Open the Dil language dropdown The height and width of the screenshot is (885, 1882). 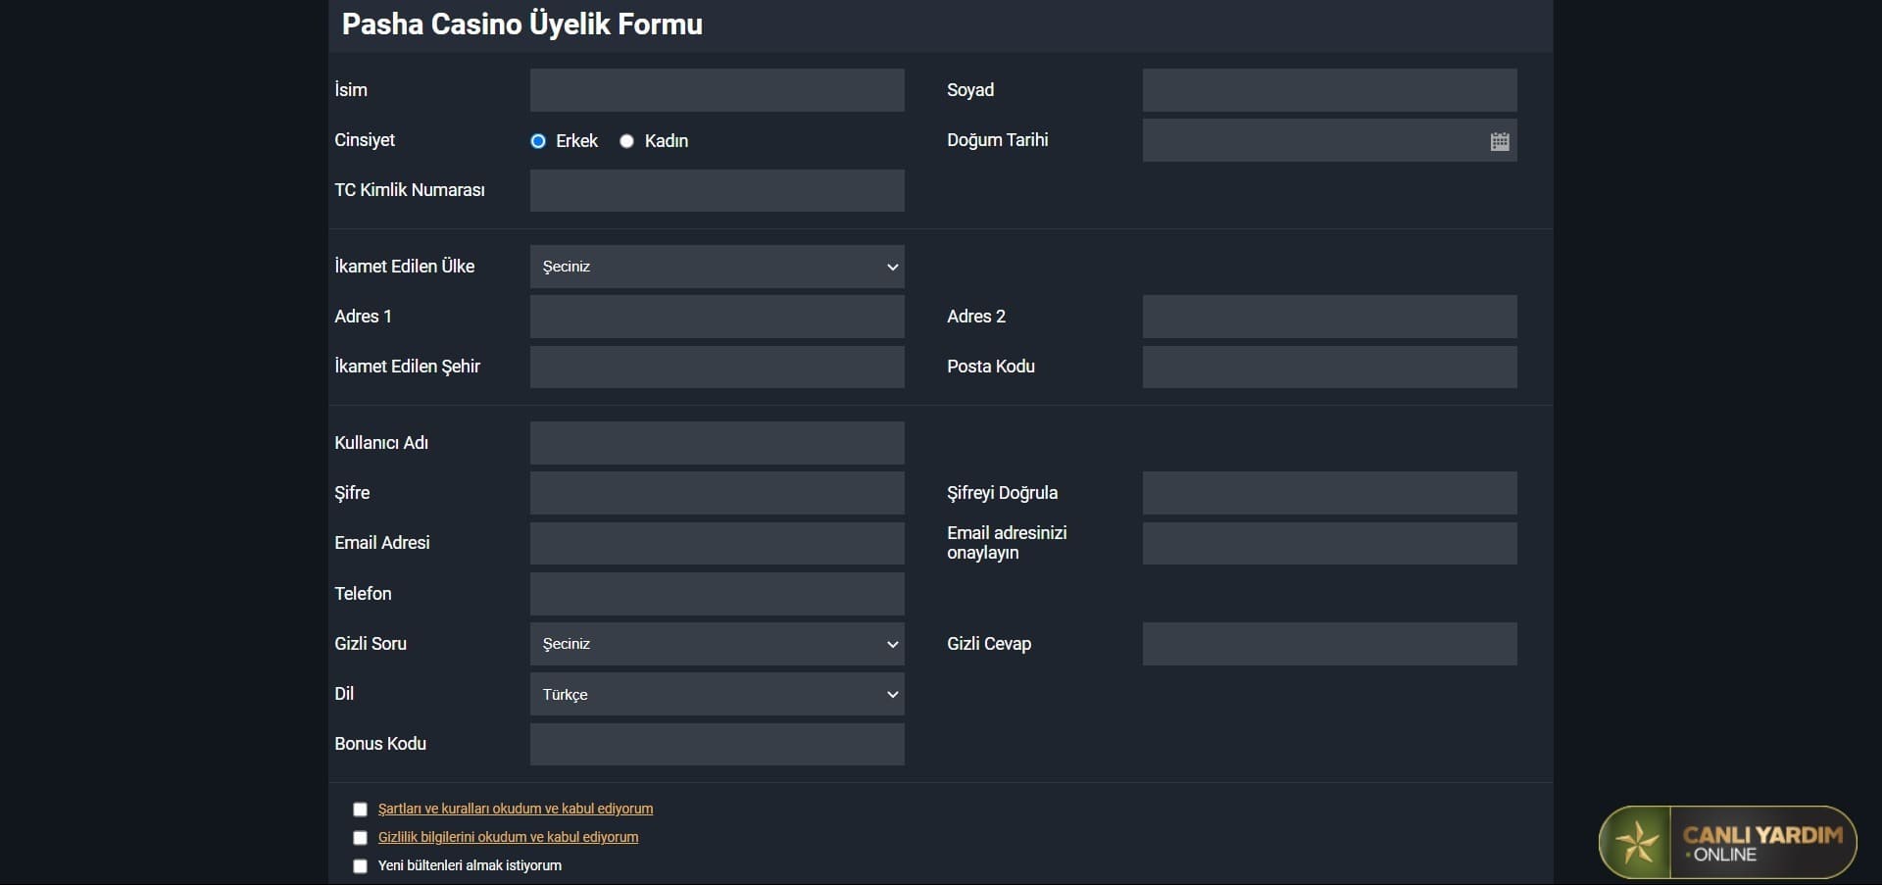pos(717,694)
